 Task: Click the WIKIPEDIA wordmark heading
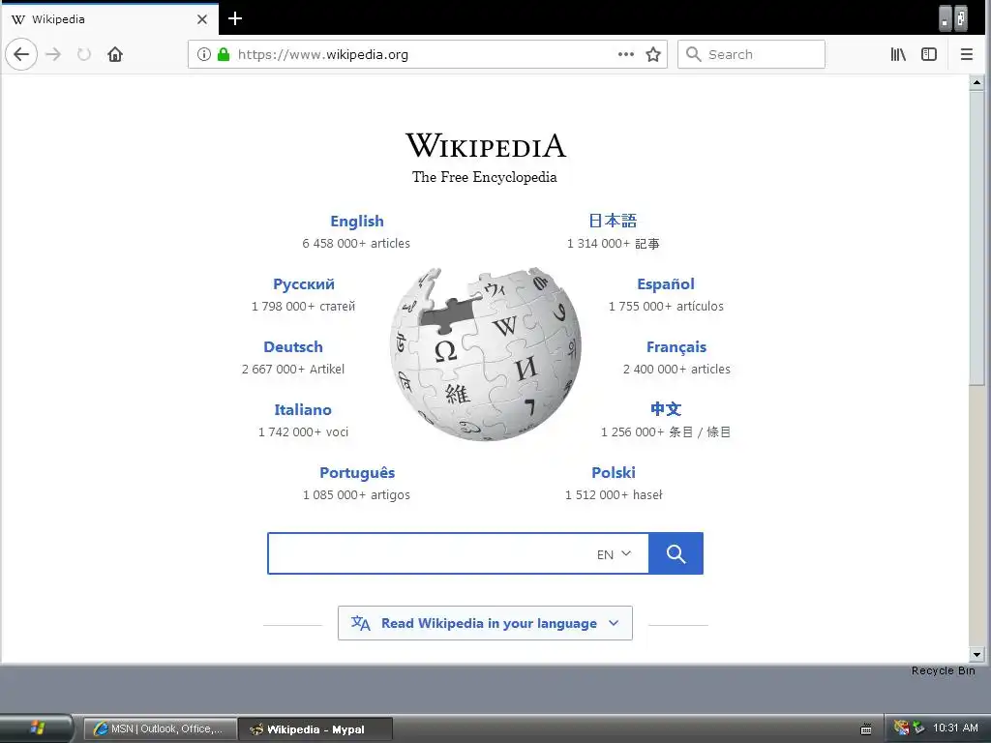(486, 145)
